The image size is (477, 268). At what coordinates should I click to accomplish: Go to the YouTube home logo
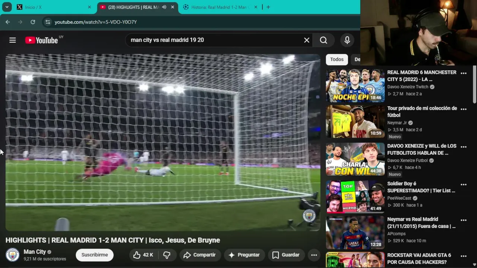click(x=41, y=40)
